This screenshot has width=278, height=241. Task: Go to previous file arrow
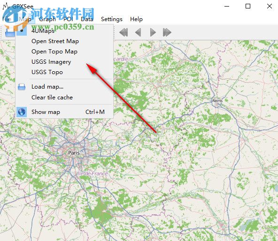(x=138, y=32)
